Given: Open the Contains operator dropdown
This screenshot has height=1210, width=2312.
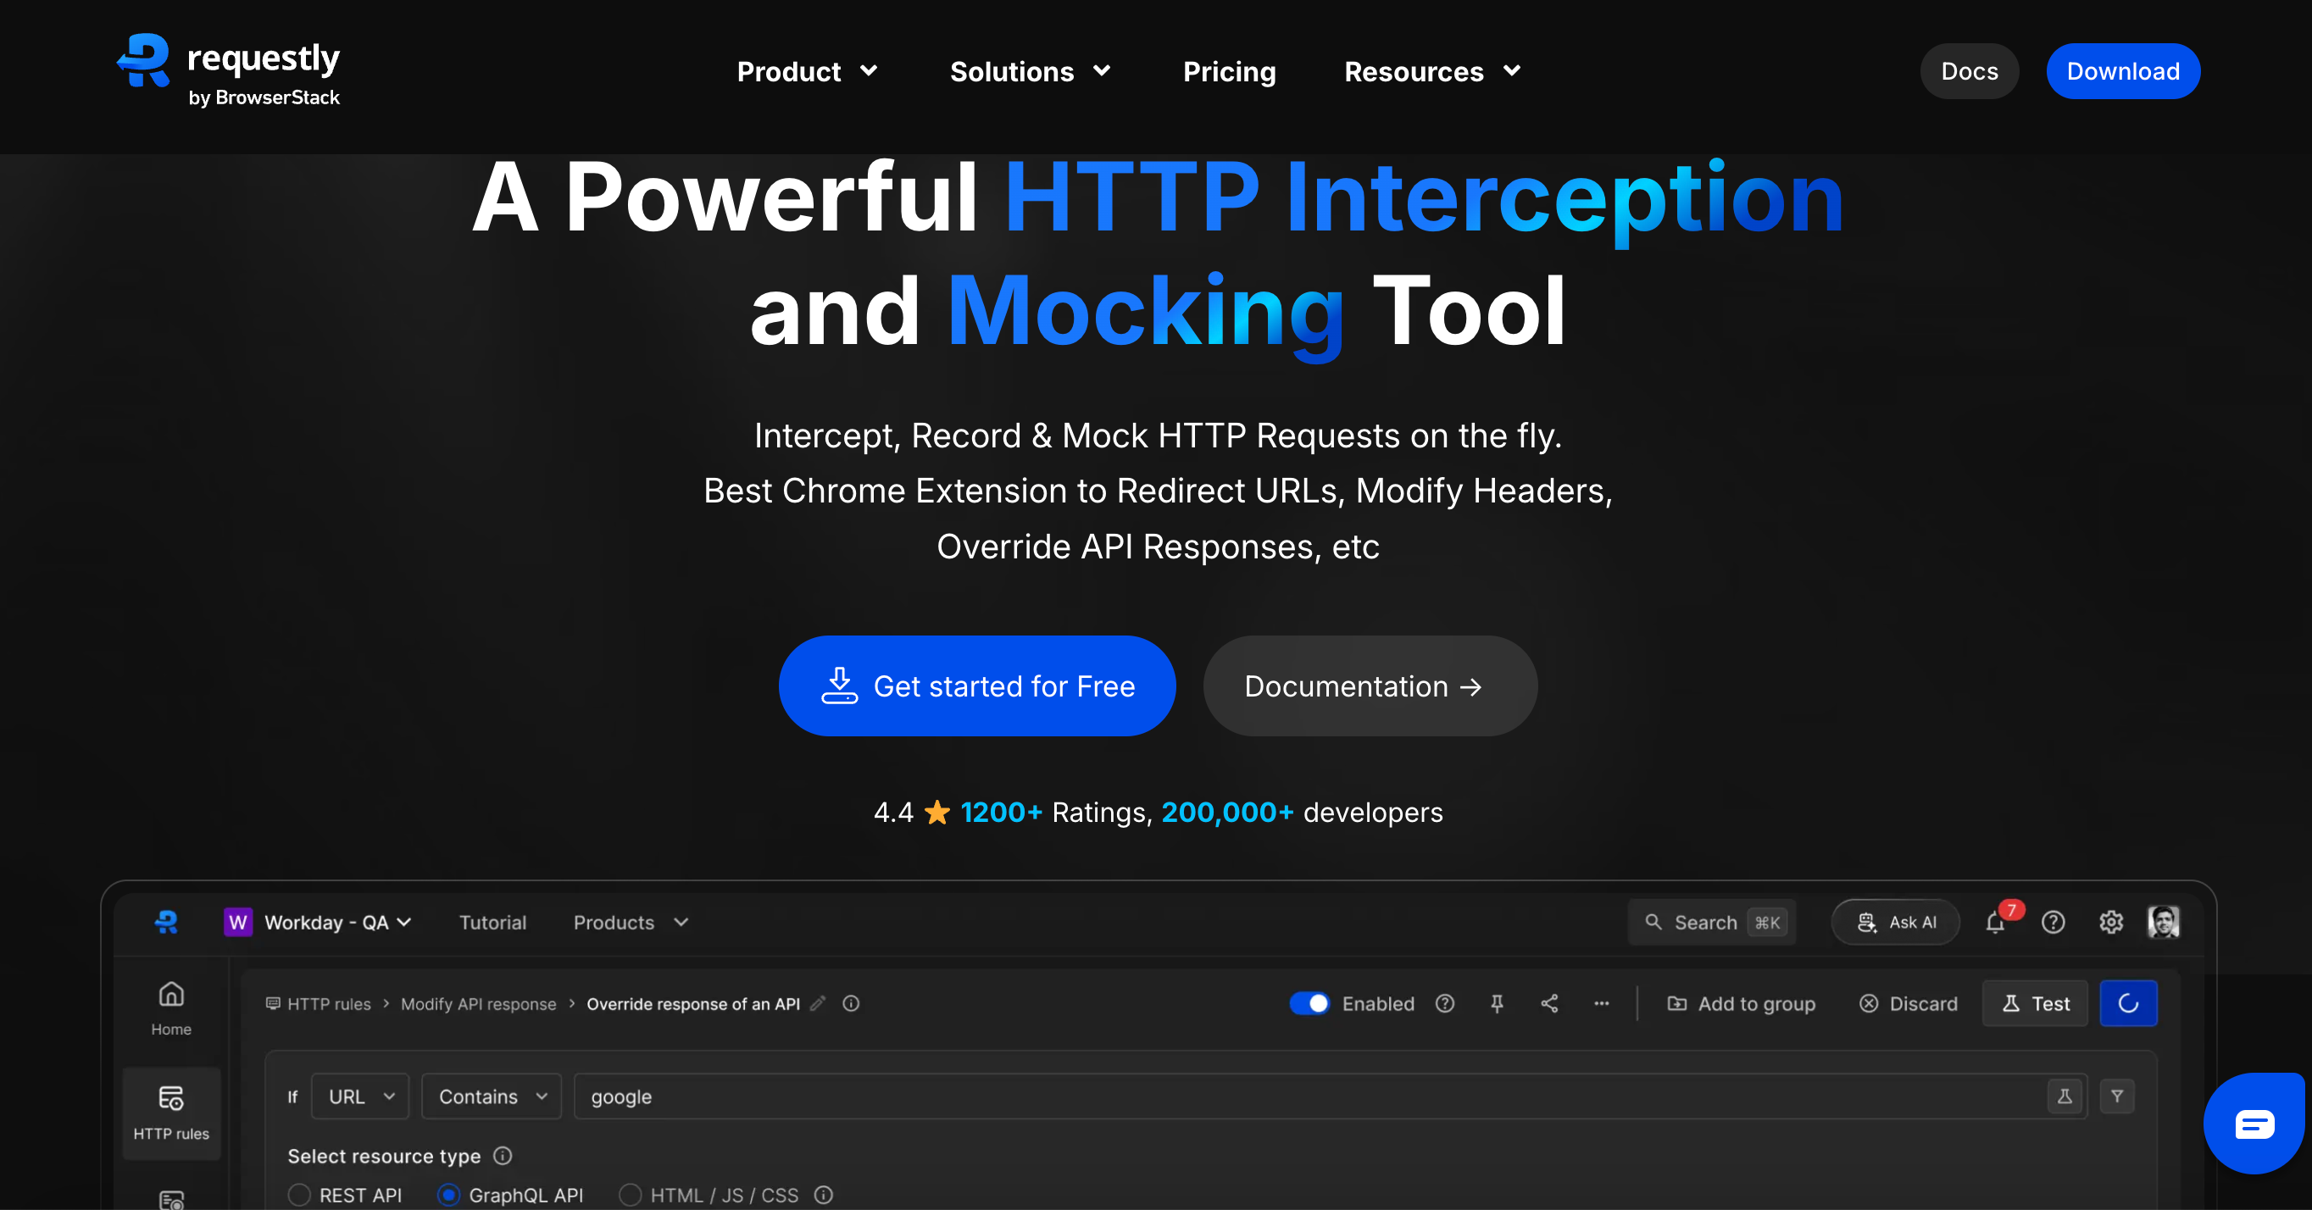Looking at the screenshot, I should [x=492, y=1096].
